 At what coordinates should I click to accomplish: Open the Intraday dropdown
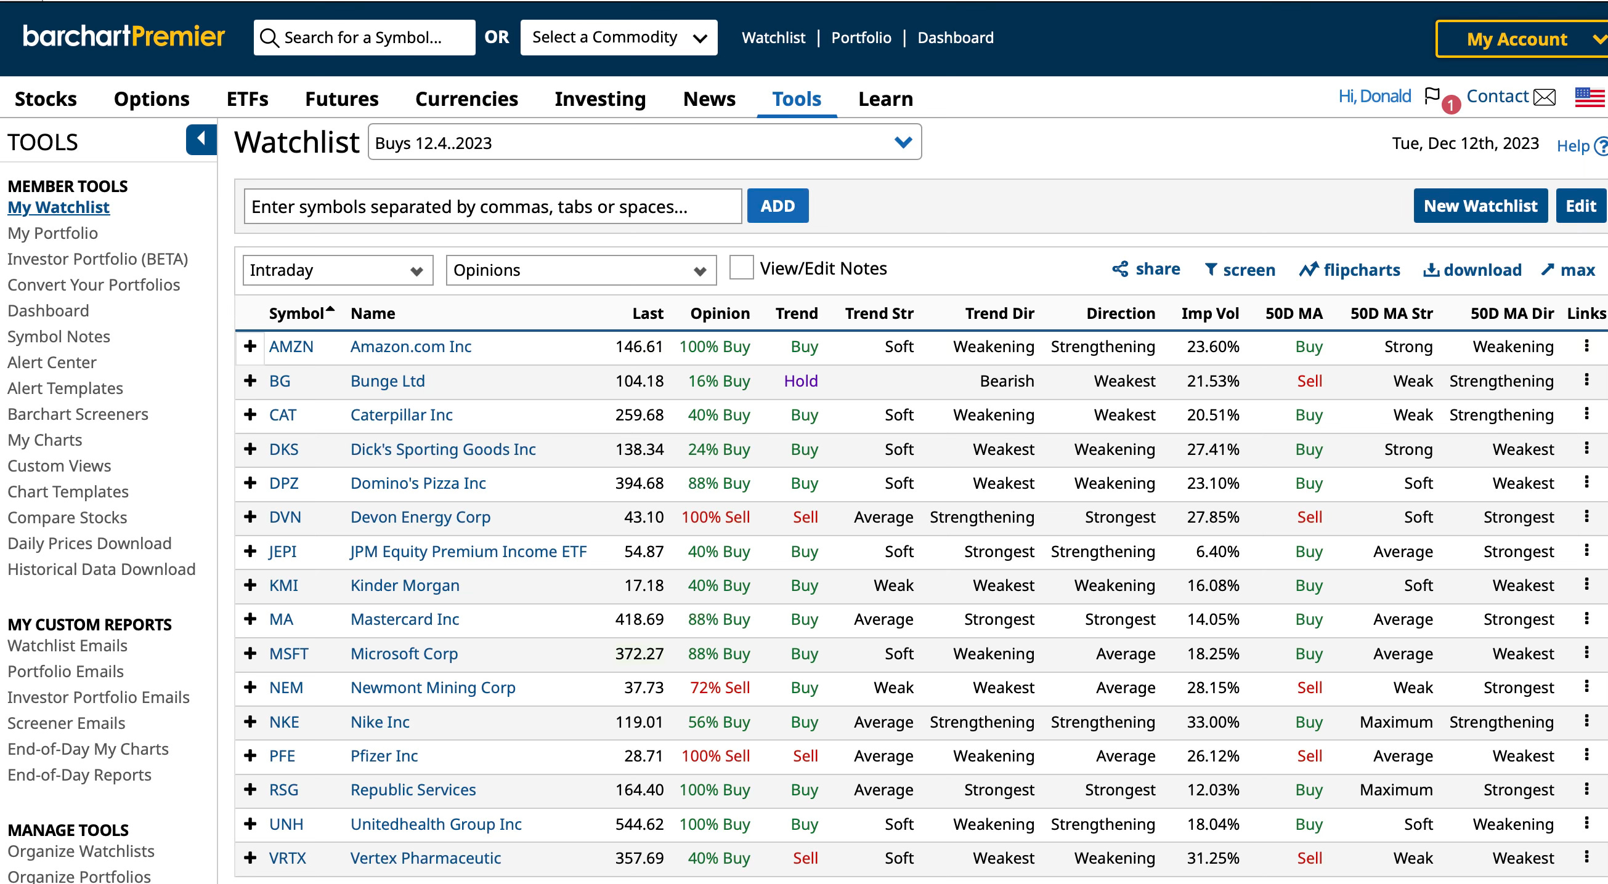338,270
